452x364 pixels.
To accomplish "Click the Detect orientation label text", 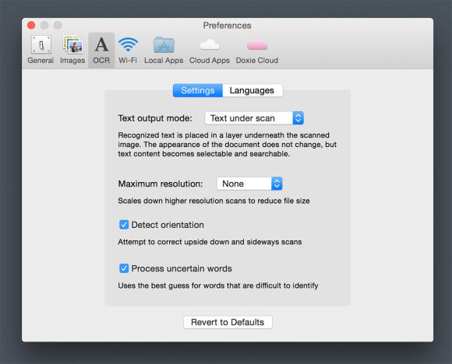I will click(x=168, y=225).
